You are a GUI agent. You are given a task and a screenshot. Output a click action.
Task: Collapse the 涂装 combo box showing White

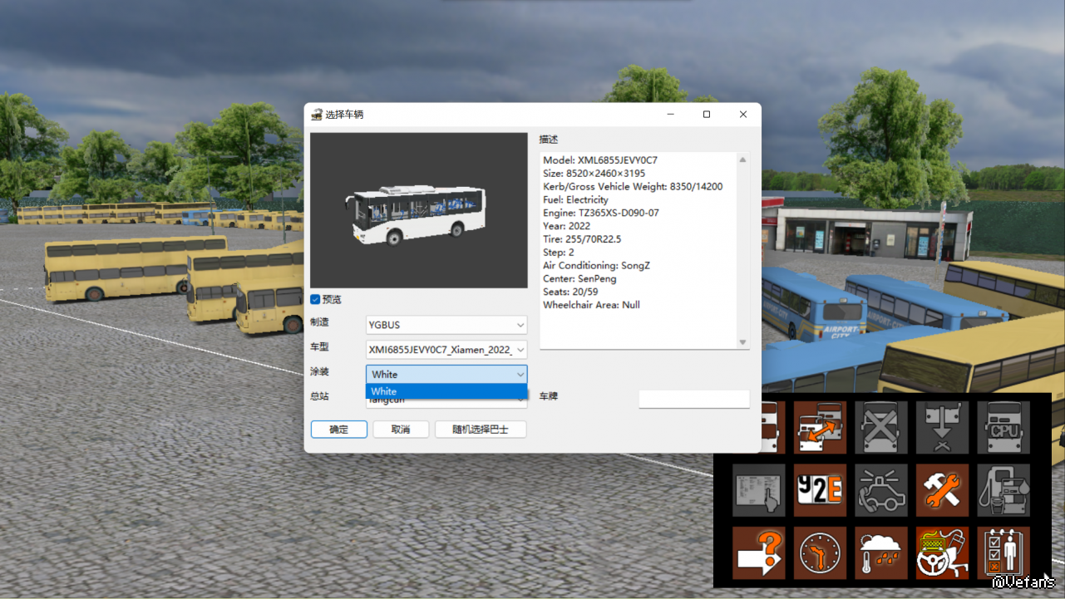tap(446, 375)
